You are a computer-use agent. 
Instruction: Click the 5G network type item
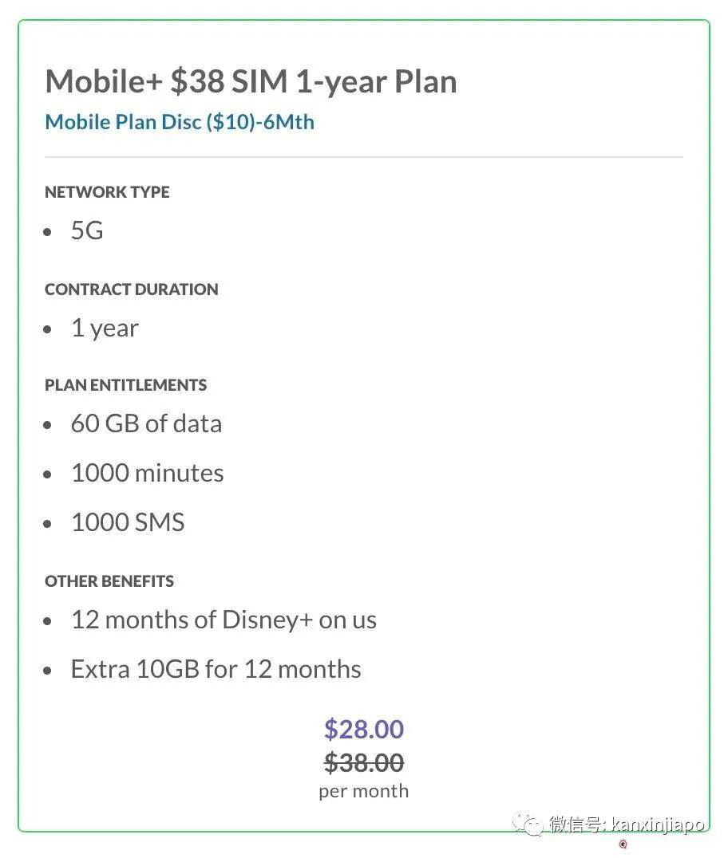pyautogui.click(x=87, y=230)
